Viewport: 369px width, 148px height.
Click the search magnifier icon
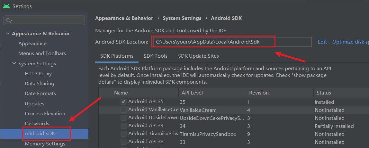point(9,21)
